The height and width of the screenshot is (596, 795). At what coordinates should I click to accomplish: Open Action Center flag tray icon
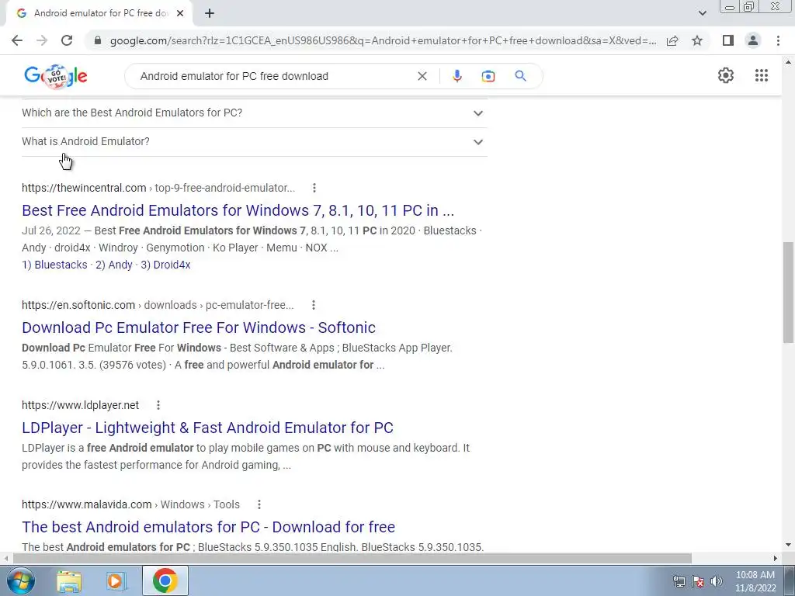tap(698, 581)
